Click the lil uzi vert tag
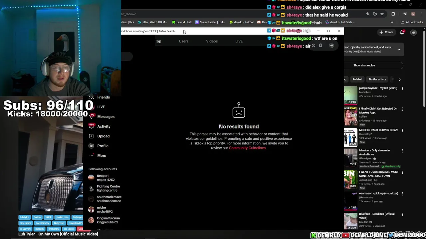The height and width of the screenshot is (239, 426). click(25, 229)
